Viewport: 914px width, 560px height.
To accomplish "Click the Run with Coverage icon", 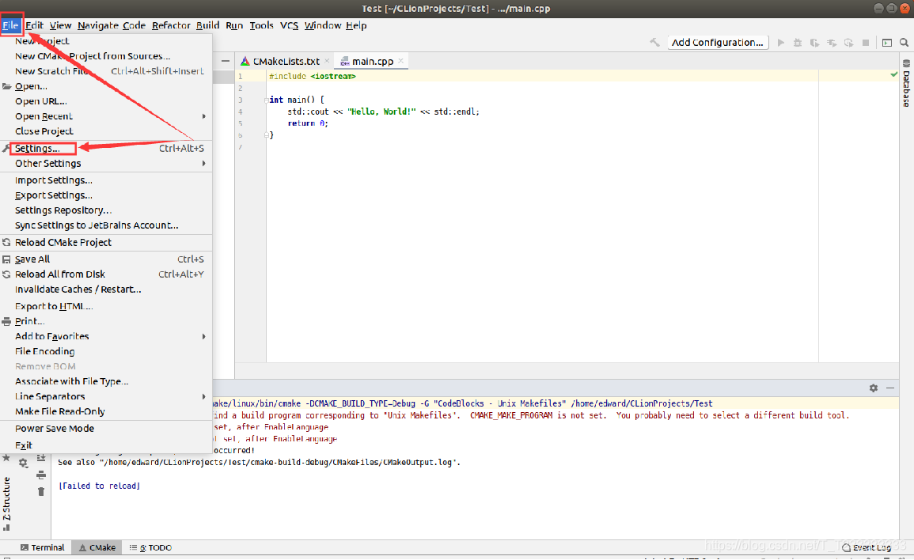I will tap(814, 43).
